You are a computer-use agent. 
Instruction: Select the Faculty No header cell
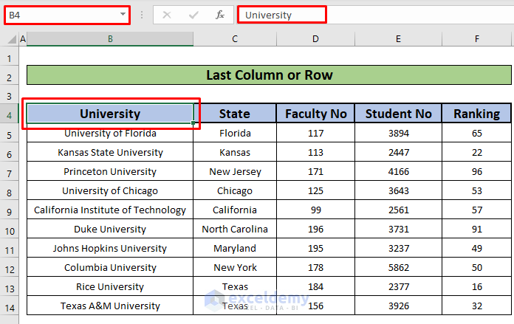(315, 114)
